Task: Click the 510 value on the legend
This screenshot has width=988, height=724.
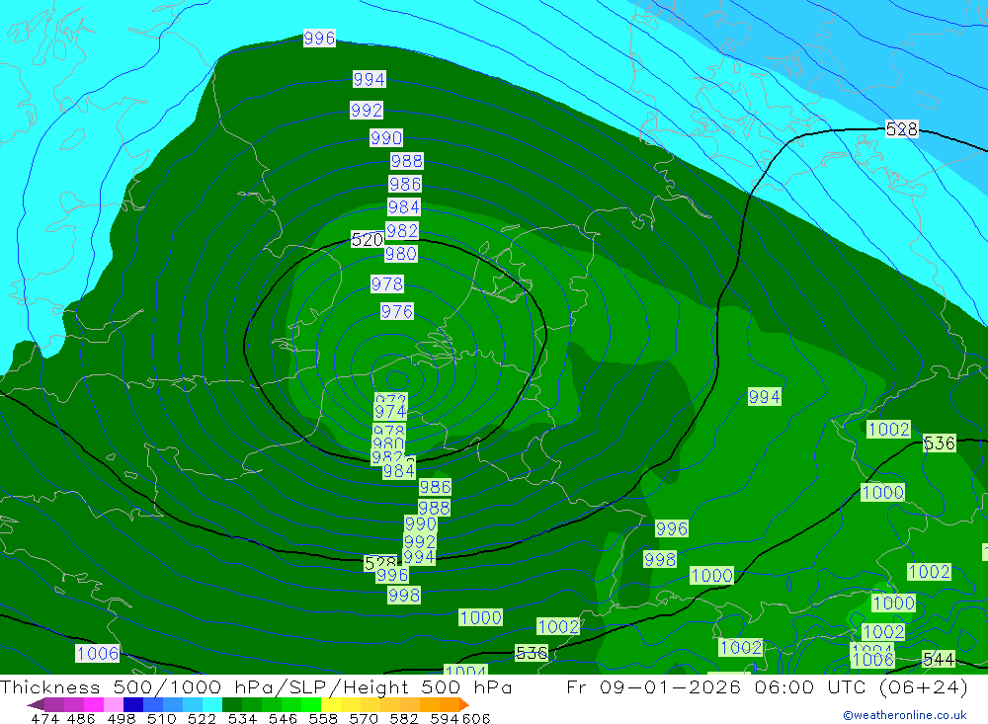Action: [162, 718]
